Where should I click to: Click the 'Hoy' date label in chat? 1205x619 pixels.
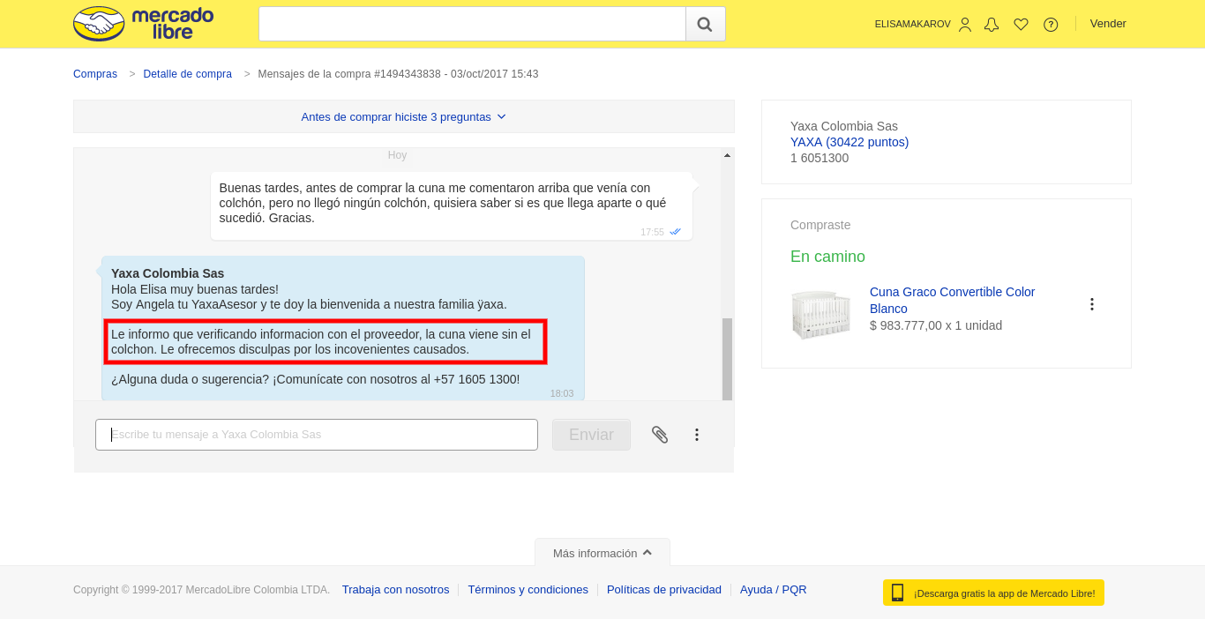pos(397,155)
